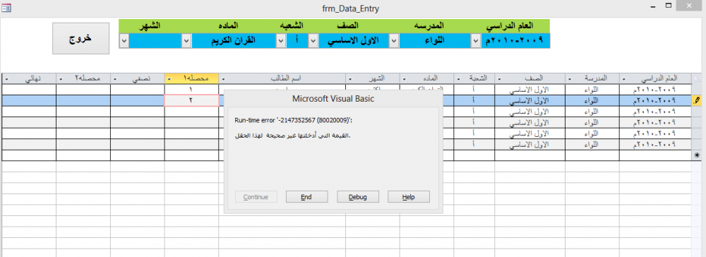Click the اللواء school combo field
This screenshot has width=706, height=257.
435,40
